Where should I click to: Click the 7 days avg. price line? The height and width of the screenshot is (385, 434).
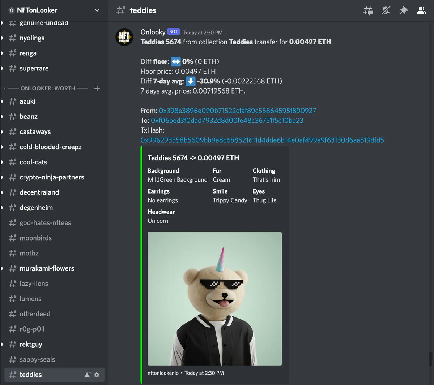193,91
